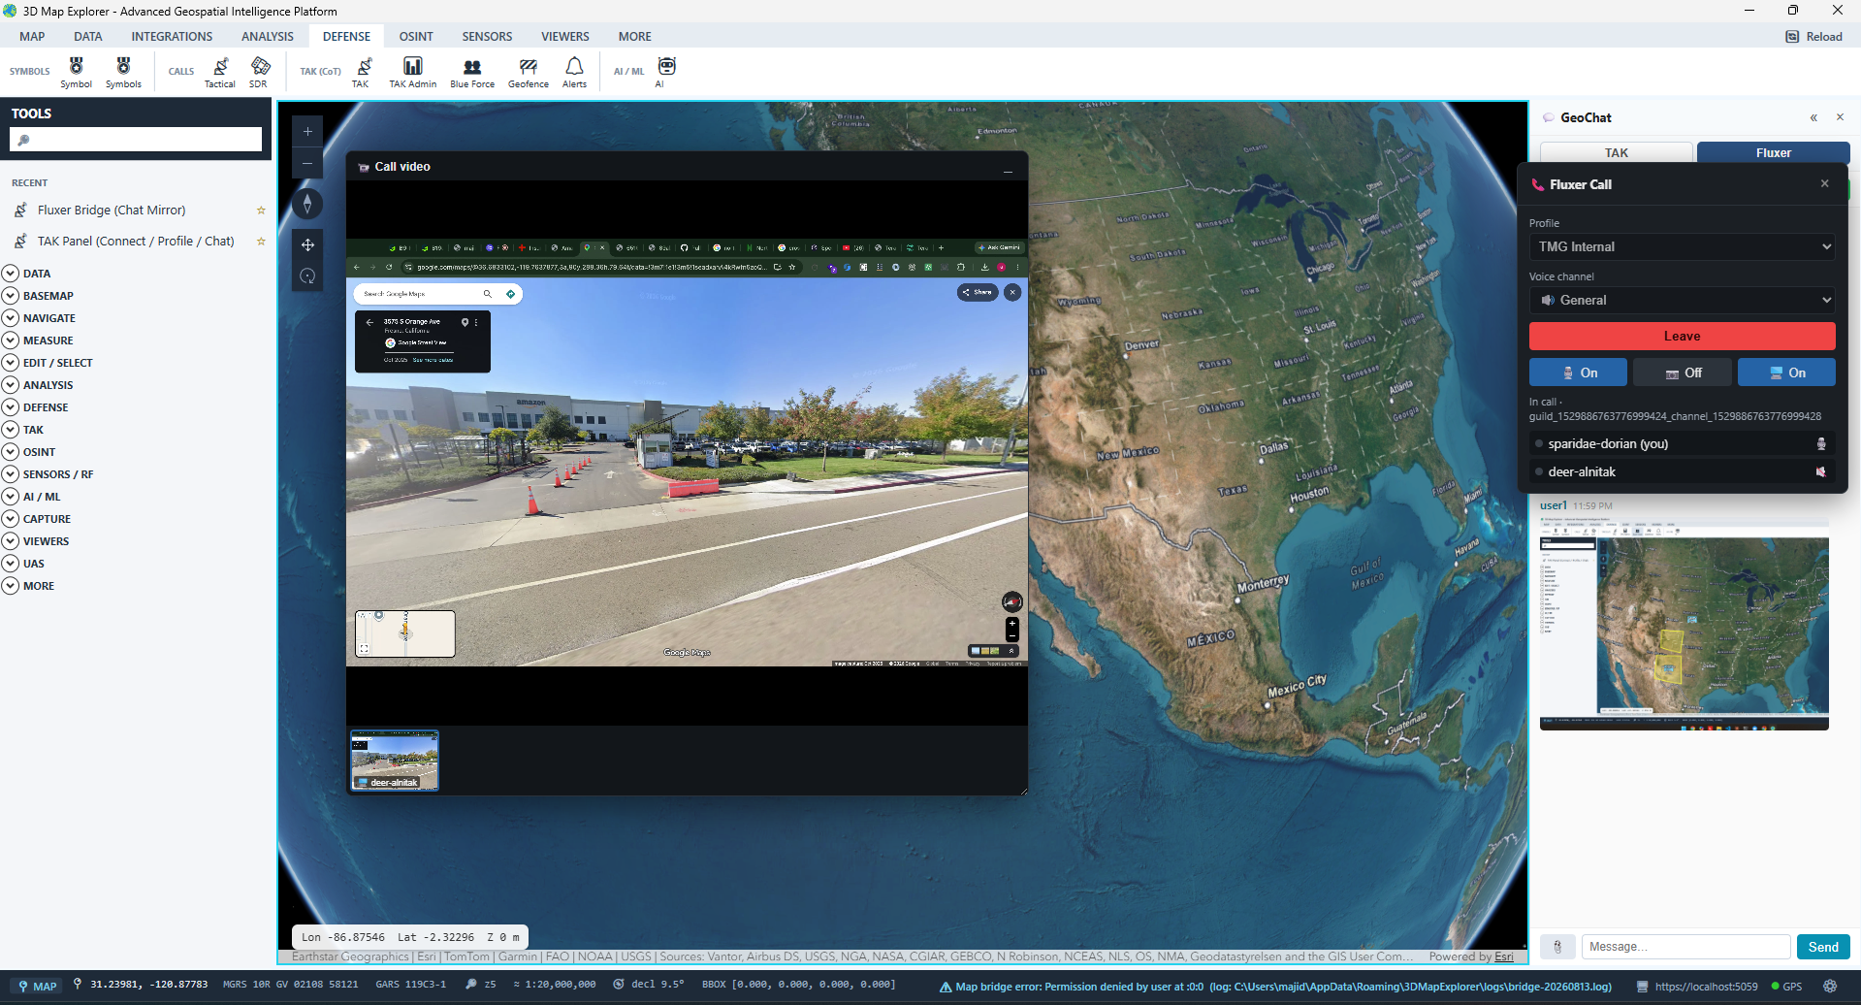Switch to the OSINT ribbon tab

click(x=416, y=37)
